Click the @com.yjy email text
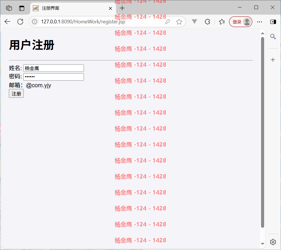 tap(39, 85)
